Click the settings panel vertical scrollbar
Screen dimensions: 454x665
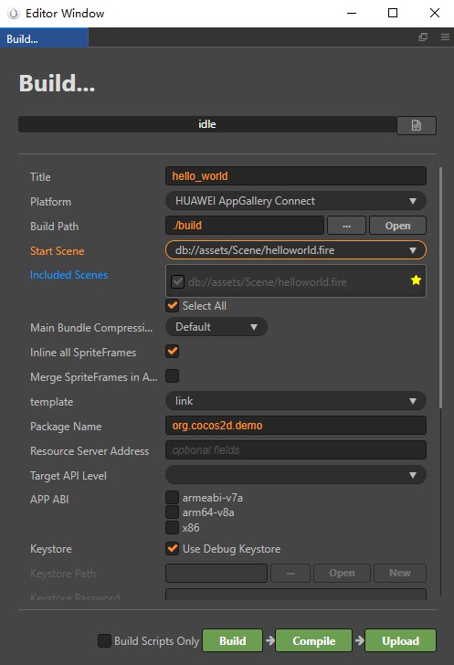point(440,289)
